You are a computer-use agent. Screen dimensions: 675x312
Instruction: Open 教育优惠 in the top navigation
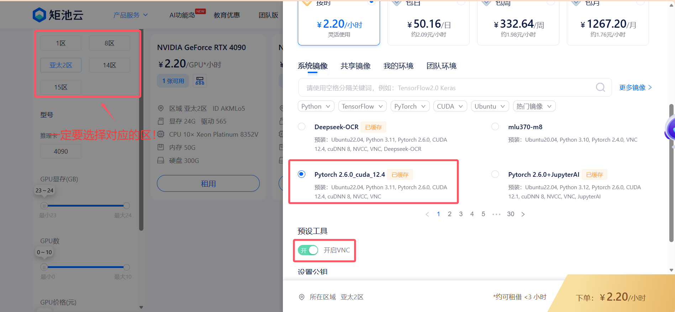(227, 15)
